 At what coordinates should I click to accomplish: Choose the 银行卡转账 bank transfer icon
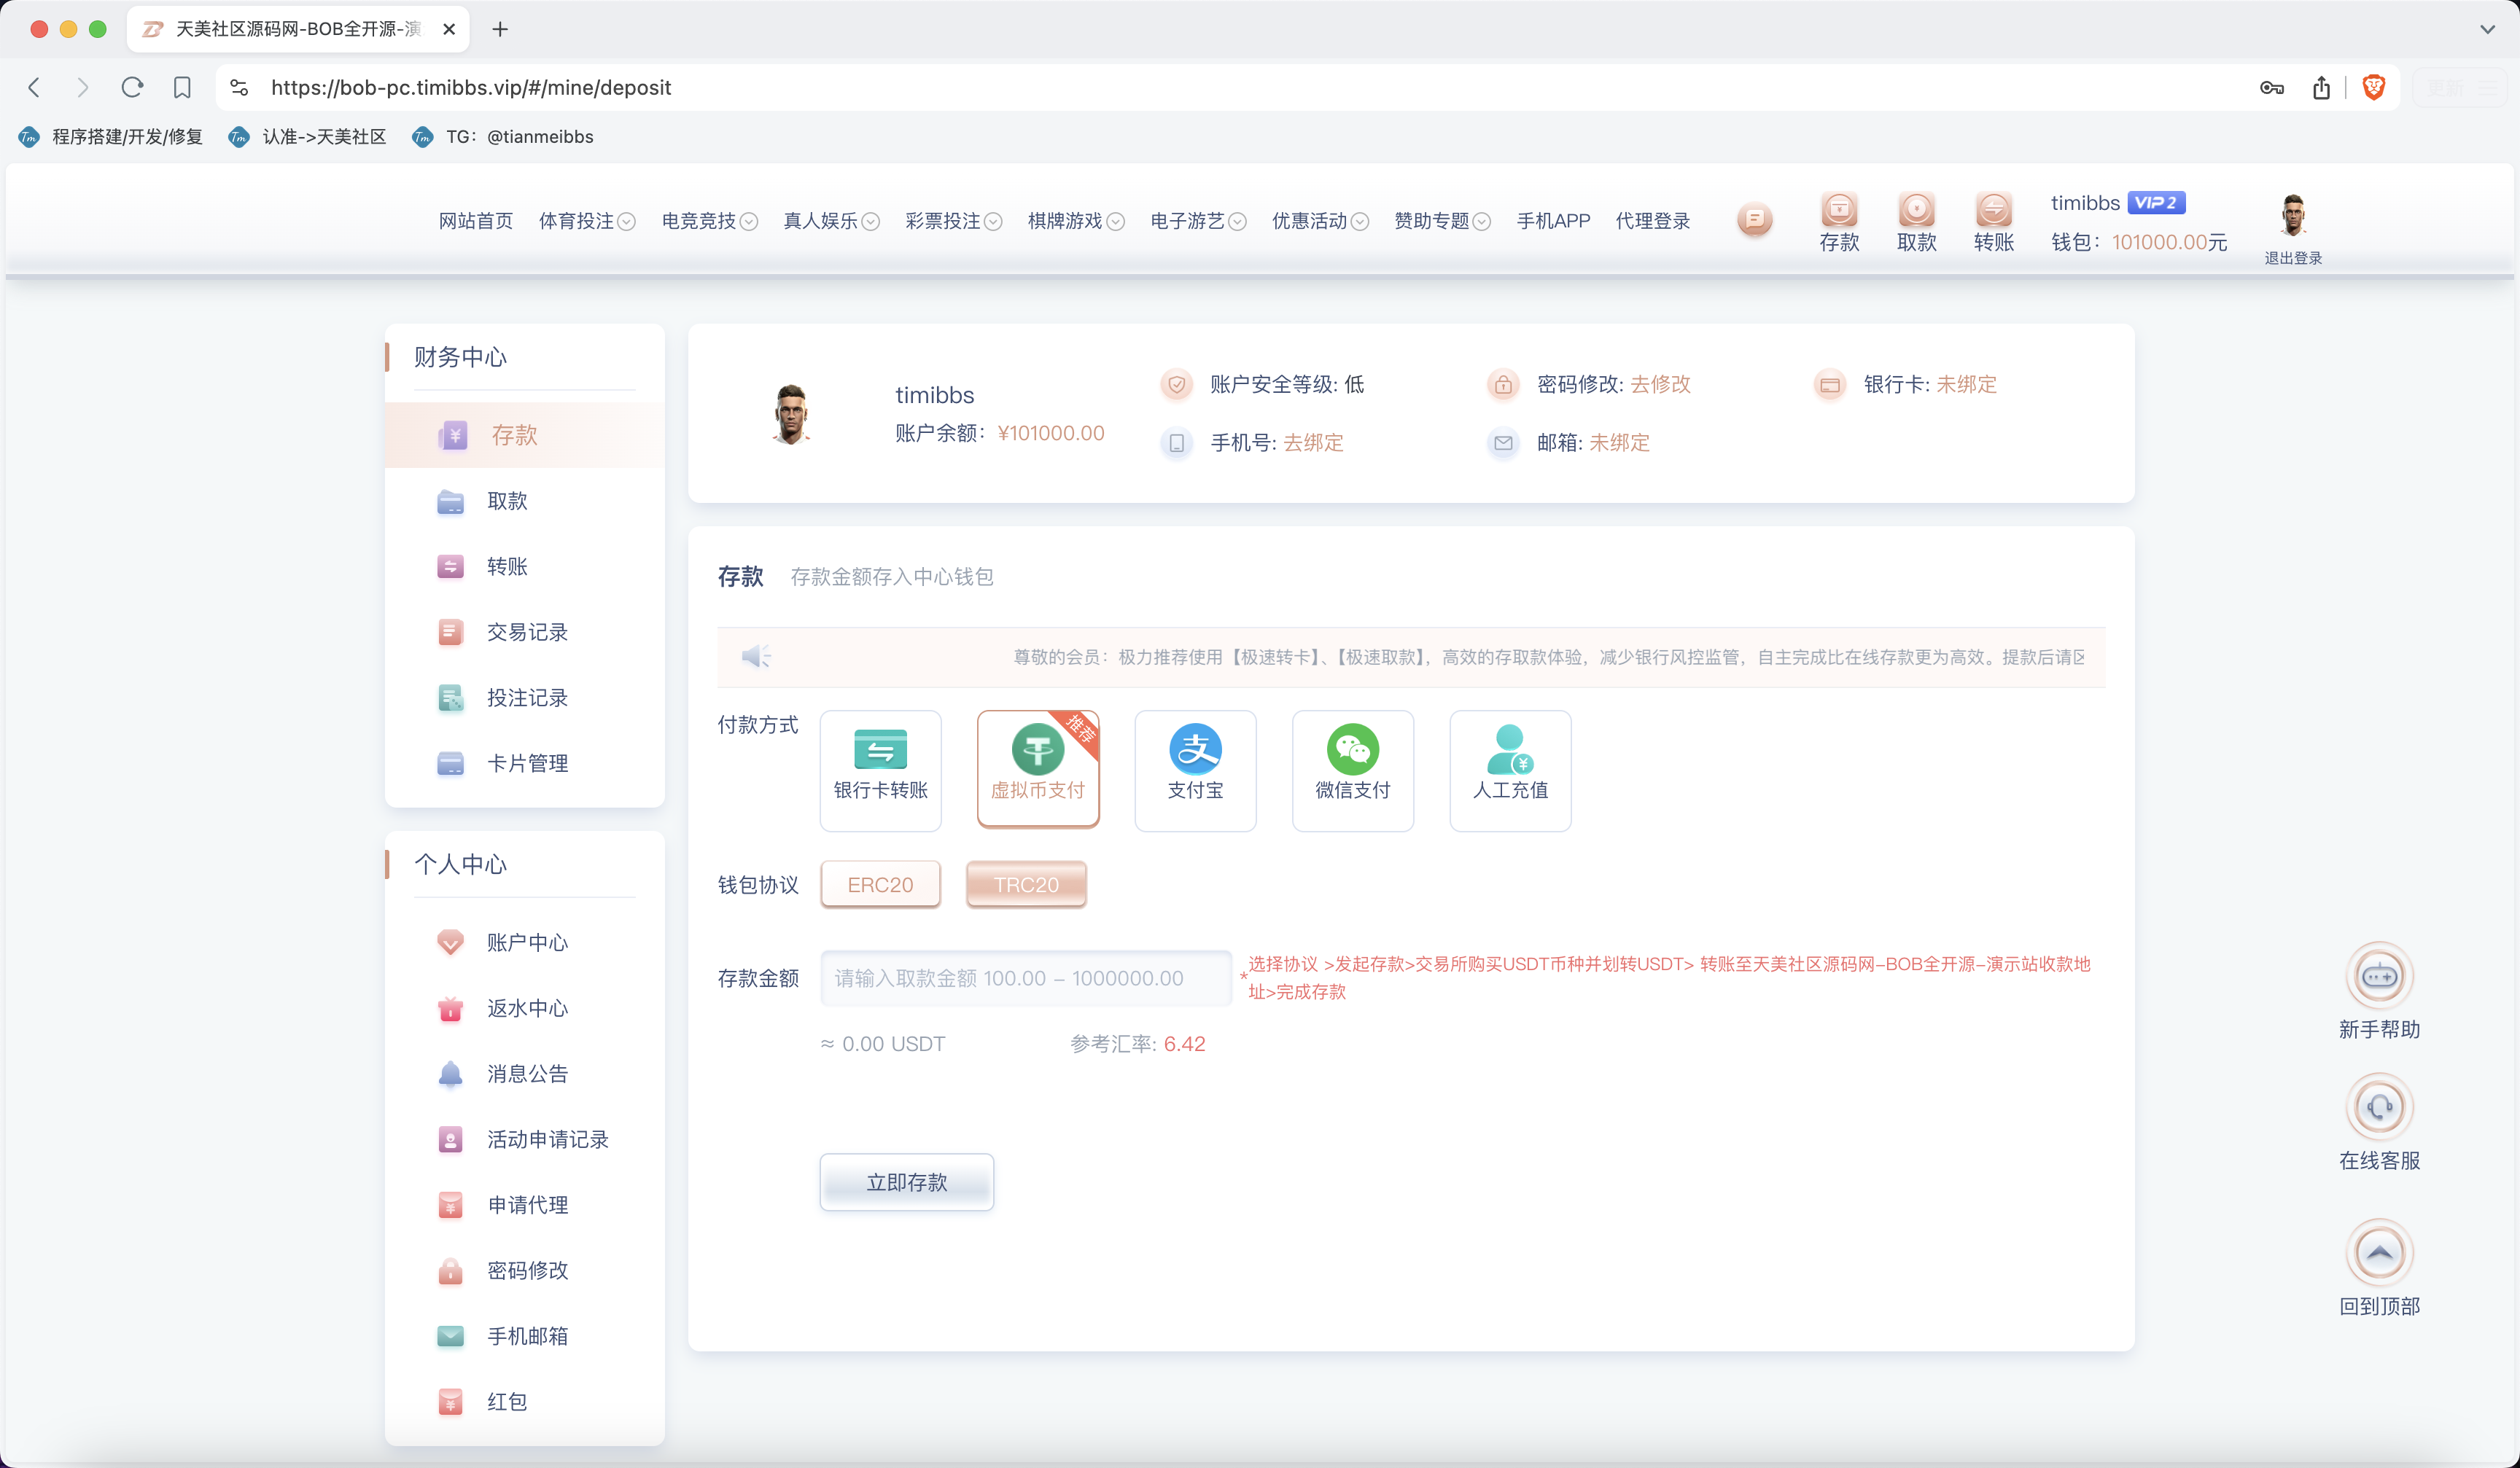(880, 770)
